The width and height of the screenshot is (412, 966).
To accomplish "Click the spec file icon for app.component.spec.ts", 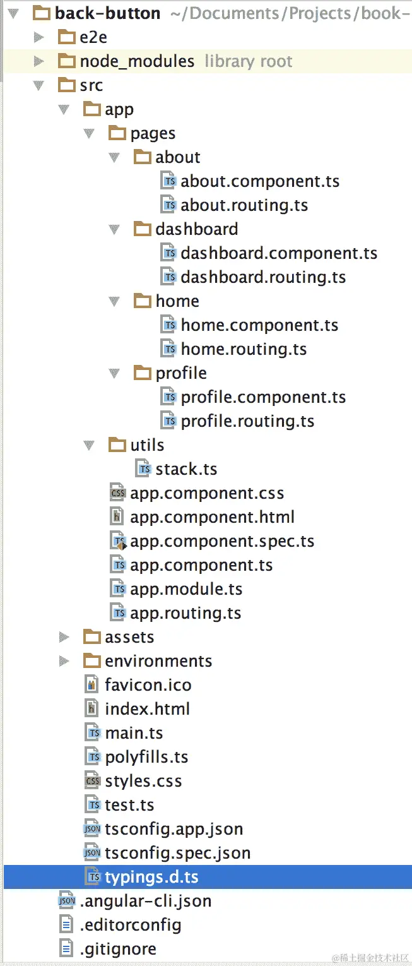I will pos(118,541).
